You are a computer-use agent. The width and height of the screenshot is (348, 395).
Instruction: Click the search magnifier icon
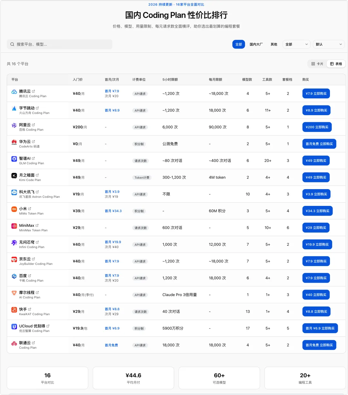(x=12, y=44)
